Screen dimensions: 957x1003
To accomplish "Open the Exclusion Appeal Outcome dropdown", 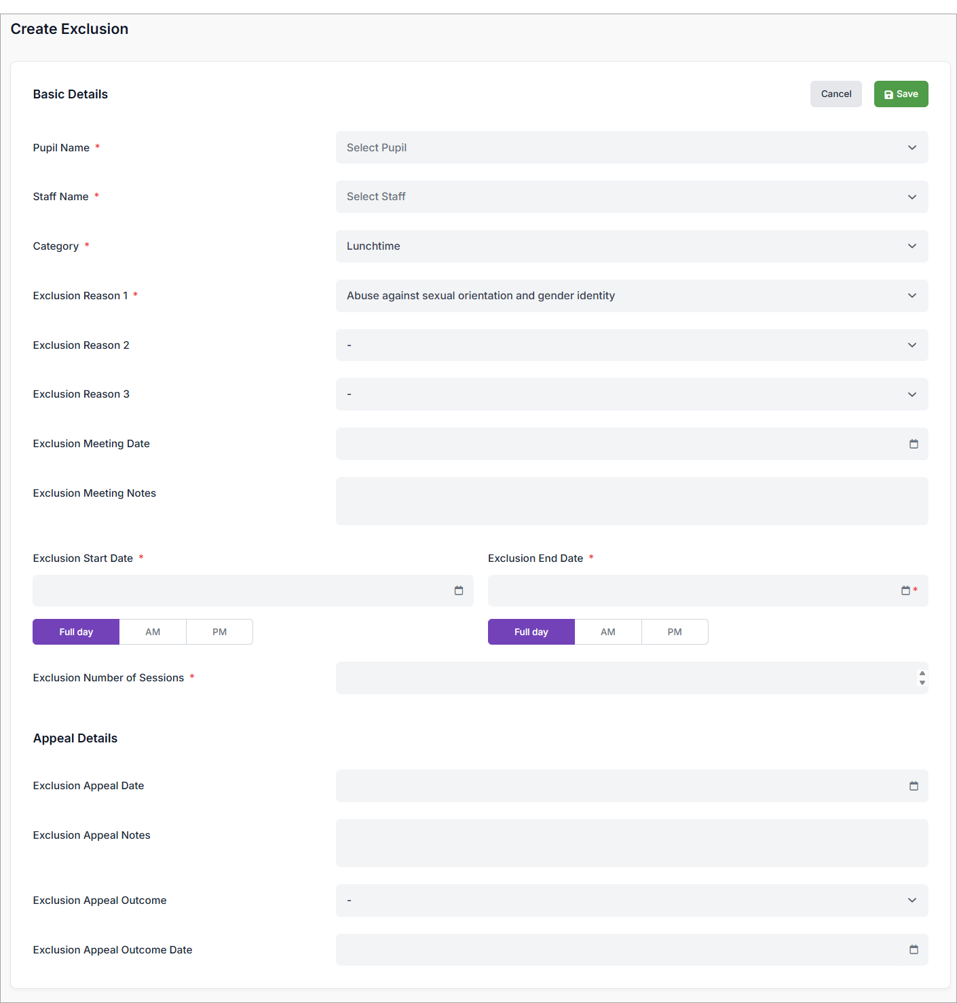I will tap(631, 901).
